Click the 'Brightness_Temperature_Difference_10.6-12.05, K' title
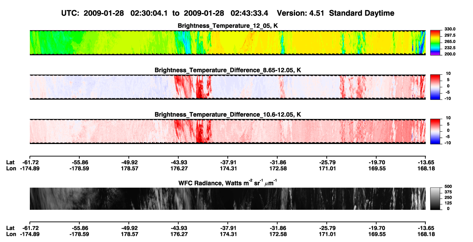 [228, 115]
